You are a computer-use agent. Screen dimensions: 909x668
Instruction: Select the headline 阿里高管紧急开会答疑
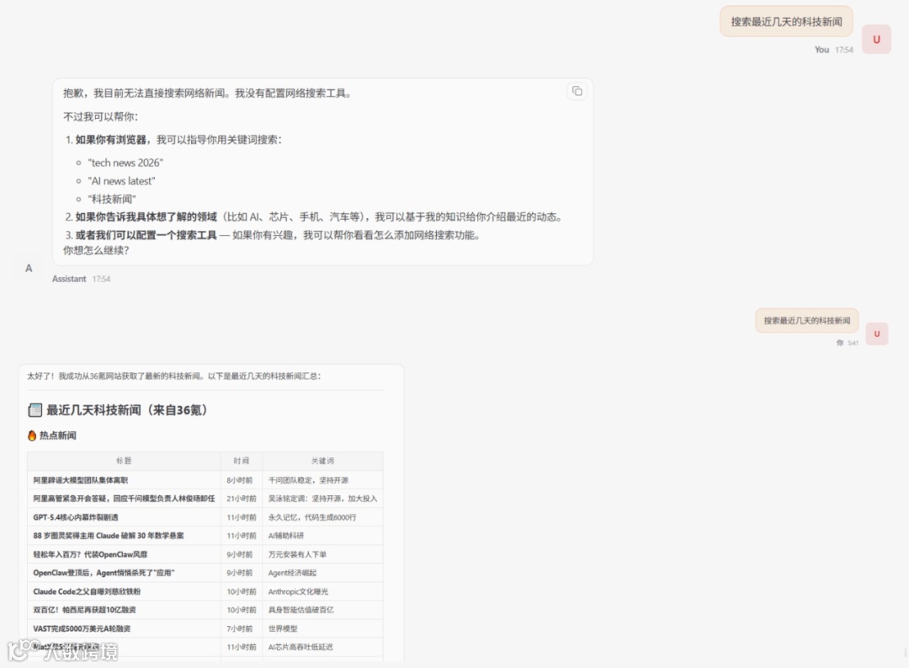pos(124,499)
